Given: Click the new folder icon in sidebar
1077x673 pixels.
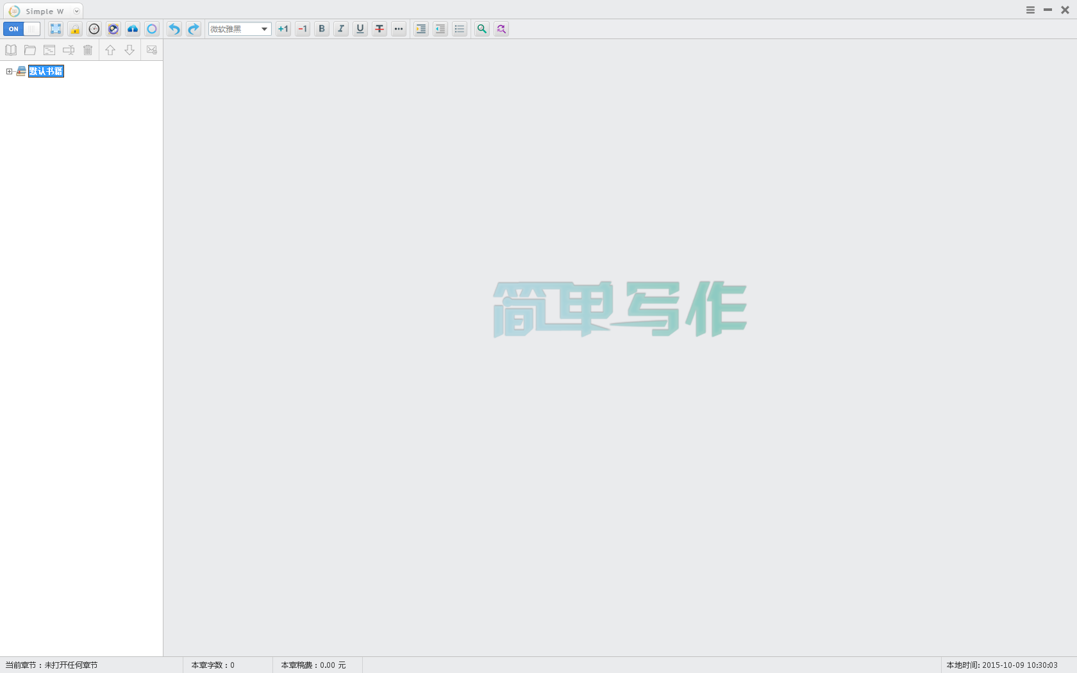Looking at the screenshot, I should [30, 50].
